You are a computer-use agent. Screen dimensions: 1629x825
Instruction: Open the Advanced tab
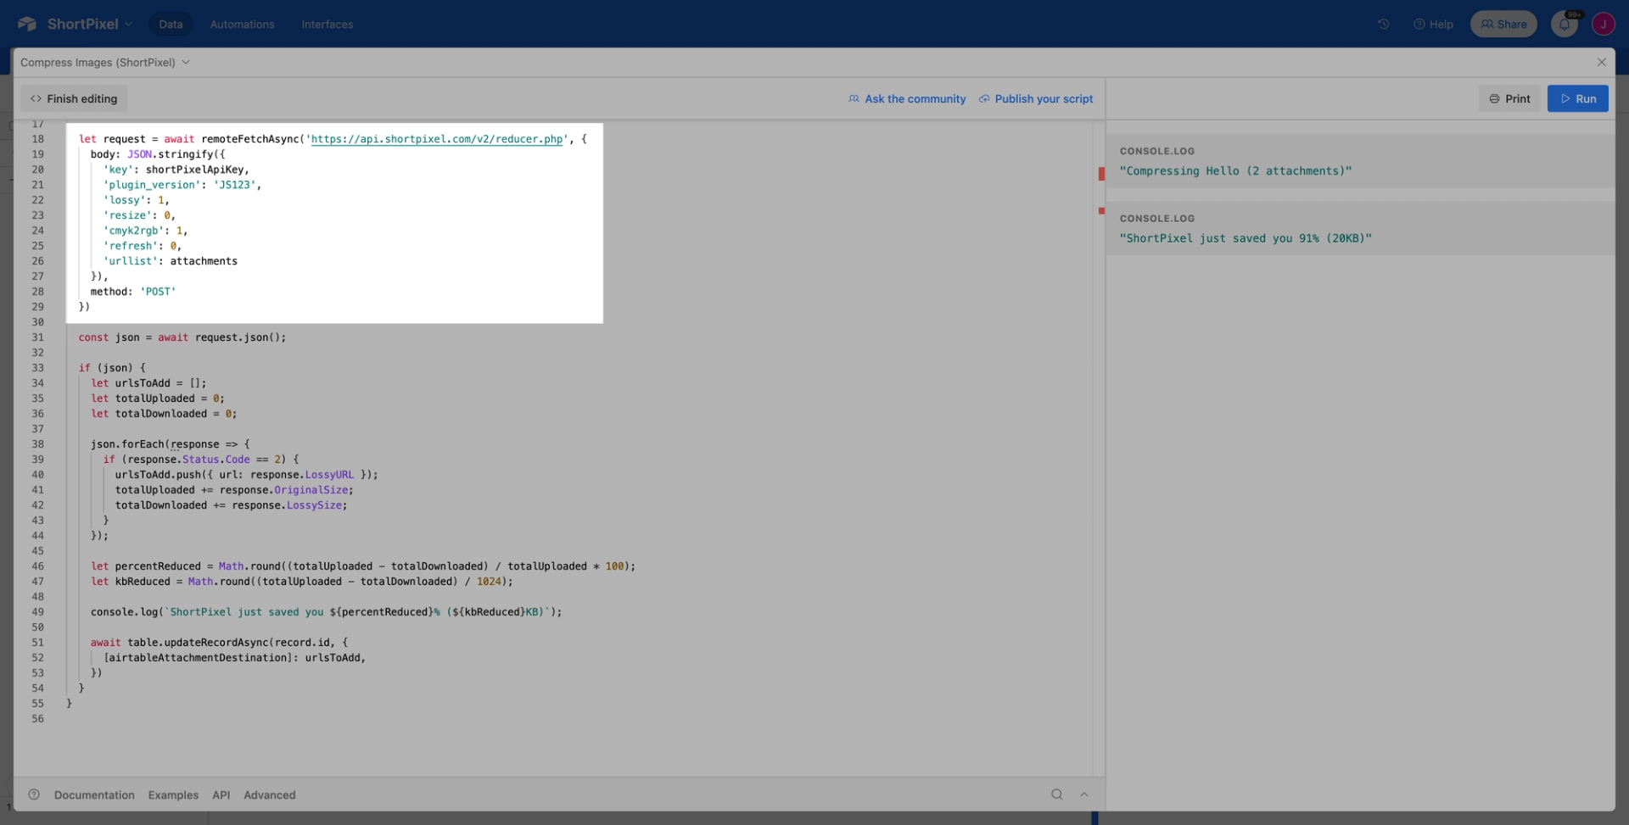click(x=270, y=794)
